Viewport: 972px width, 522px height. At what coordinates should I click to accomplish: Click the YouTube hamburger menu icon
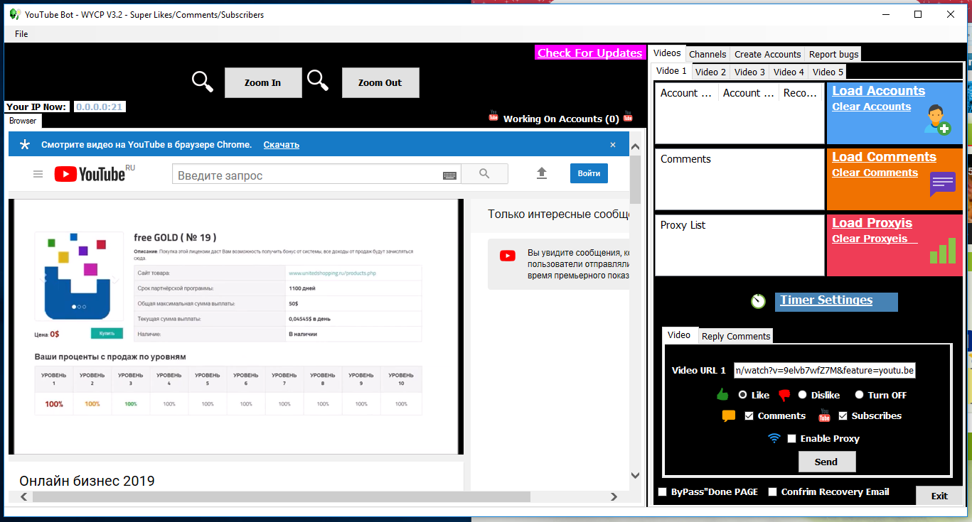point(38,174)
